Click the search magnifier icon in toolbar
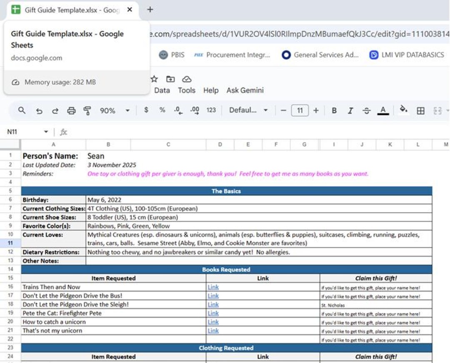This screenshot has width=450, height=363. coord(22,110)
